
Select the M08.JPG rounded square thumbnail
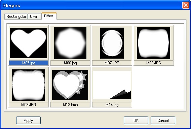tap(153, 43)
